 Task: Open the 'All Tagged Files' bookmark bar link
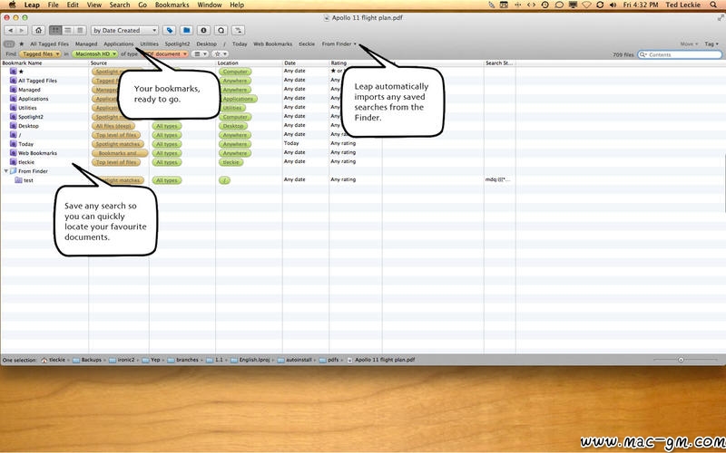[50, 43]
